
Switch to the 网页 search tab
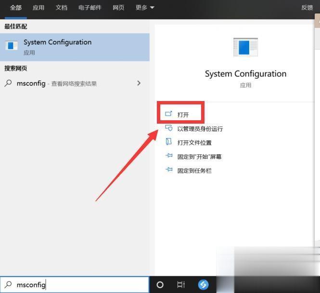point(118,8)
